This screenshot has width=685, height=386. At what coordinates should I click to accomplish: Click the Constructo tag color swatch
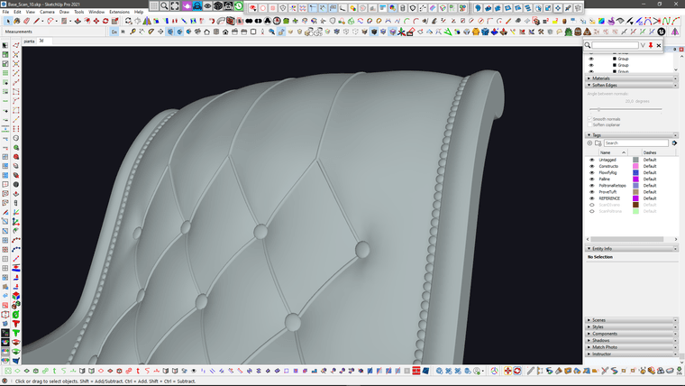(635, 166)
